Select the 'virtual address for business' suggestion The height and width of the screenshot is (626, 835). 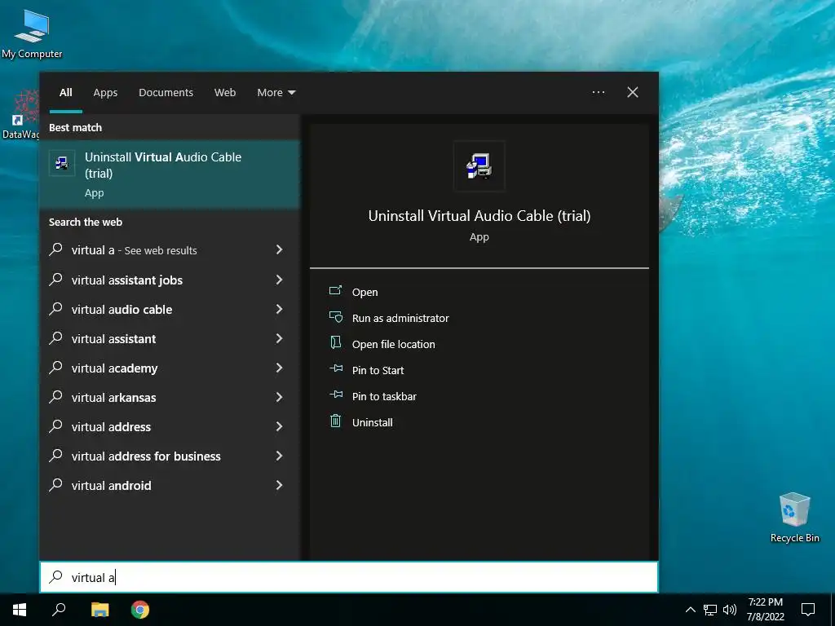[170, 456]
